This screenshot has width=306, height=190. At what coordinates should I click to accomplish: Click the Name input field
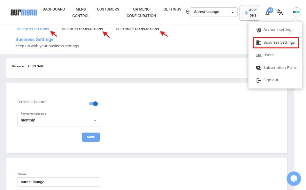(x=58, y=182)
